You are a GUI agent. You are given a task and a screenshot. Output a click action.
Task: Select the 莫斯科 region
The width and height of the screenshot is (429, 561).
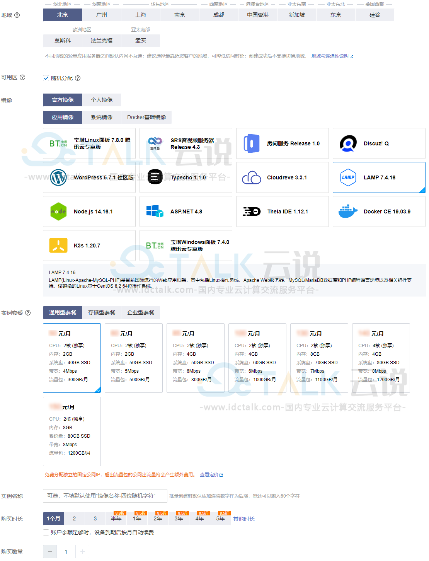pyautogui.click(x=63, y=41)
